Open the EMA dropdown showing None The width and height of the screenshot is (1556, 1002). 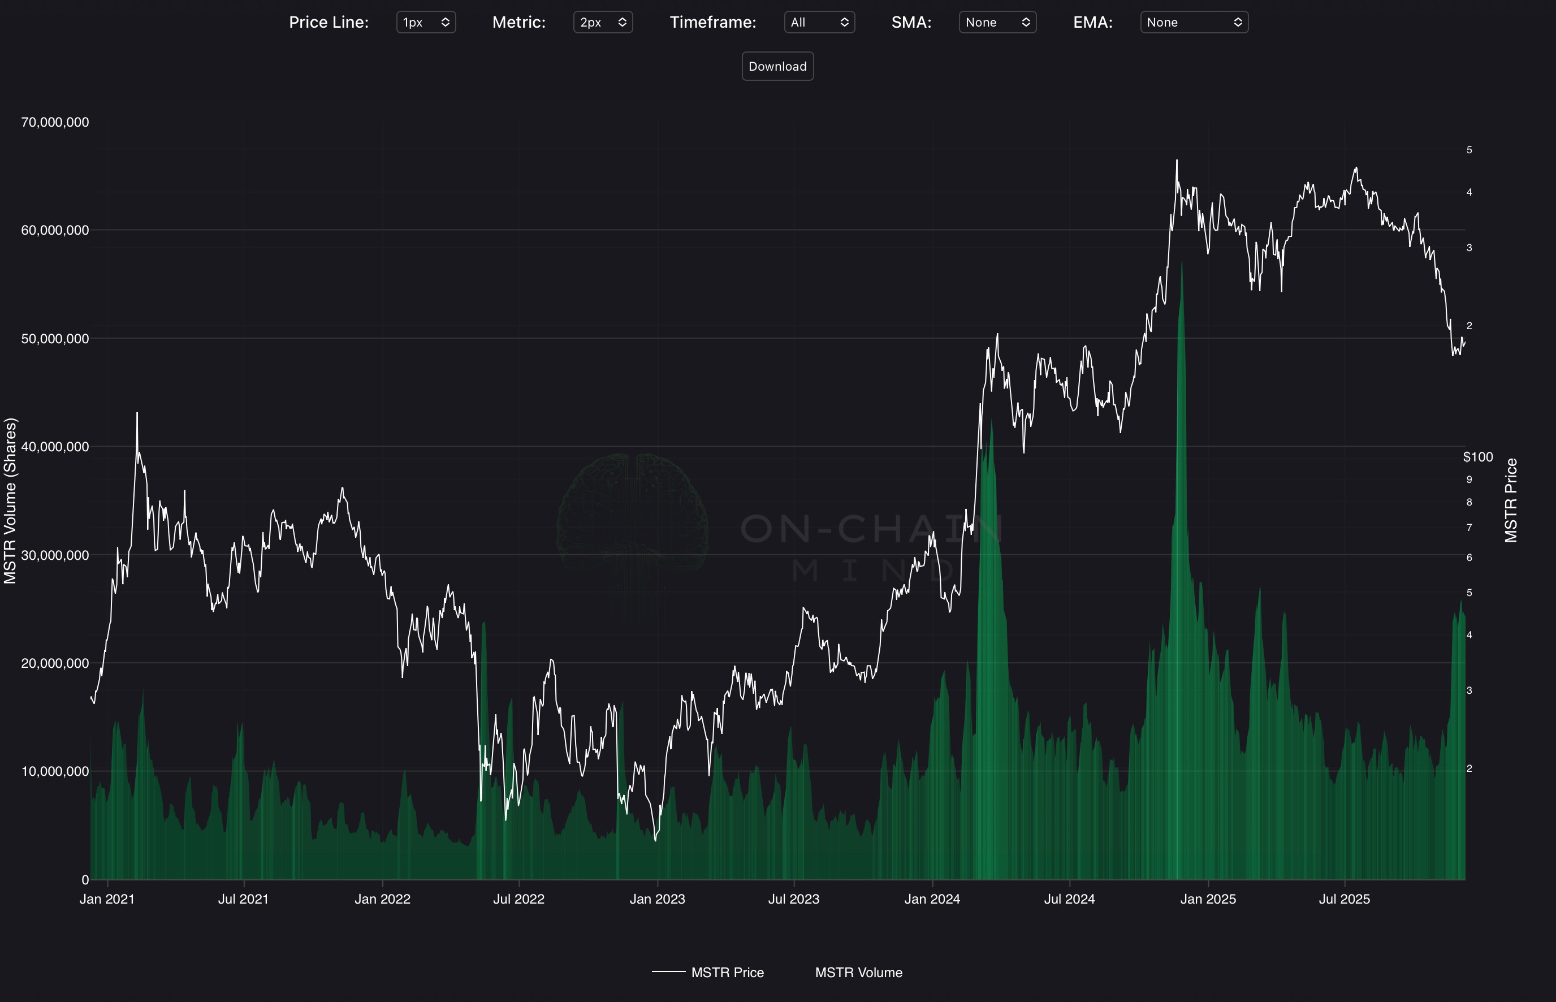[x=1194, y=22]
